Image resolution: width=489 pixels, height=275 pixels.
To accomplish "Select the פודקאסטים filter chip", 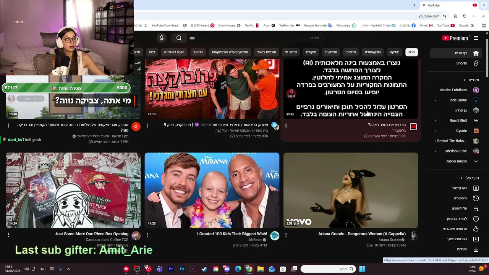I will (x=372, y=52).
